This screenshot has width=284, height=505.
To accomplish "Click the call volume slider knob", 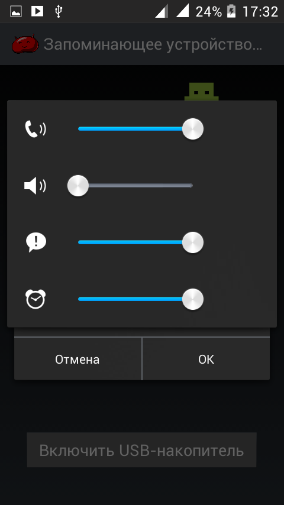I will pyautogui.click(x=193, y=129).
